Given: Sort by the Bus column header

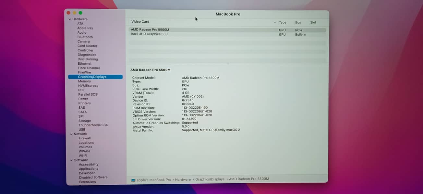Looking at the screenshot, I should click(x=298, y=23).
